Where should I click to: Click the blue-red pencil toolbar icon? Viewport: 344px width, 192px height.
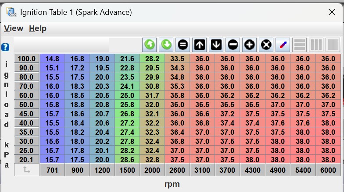(283, 45)
